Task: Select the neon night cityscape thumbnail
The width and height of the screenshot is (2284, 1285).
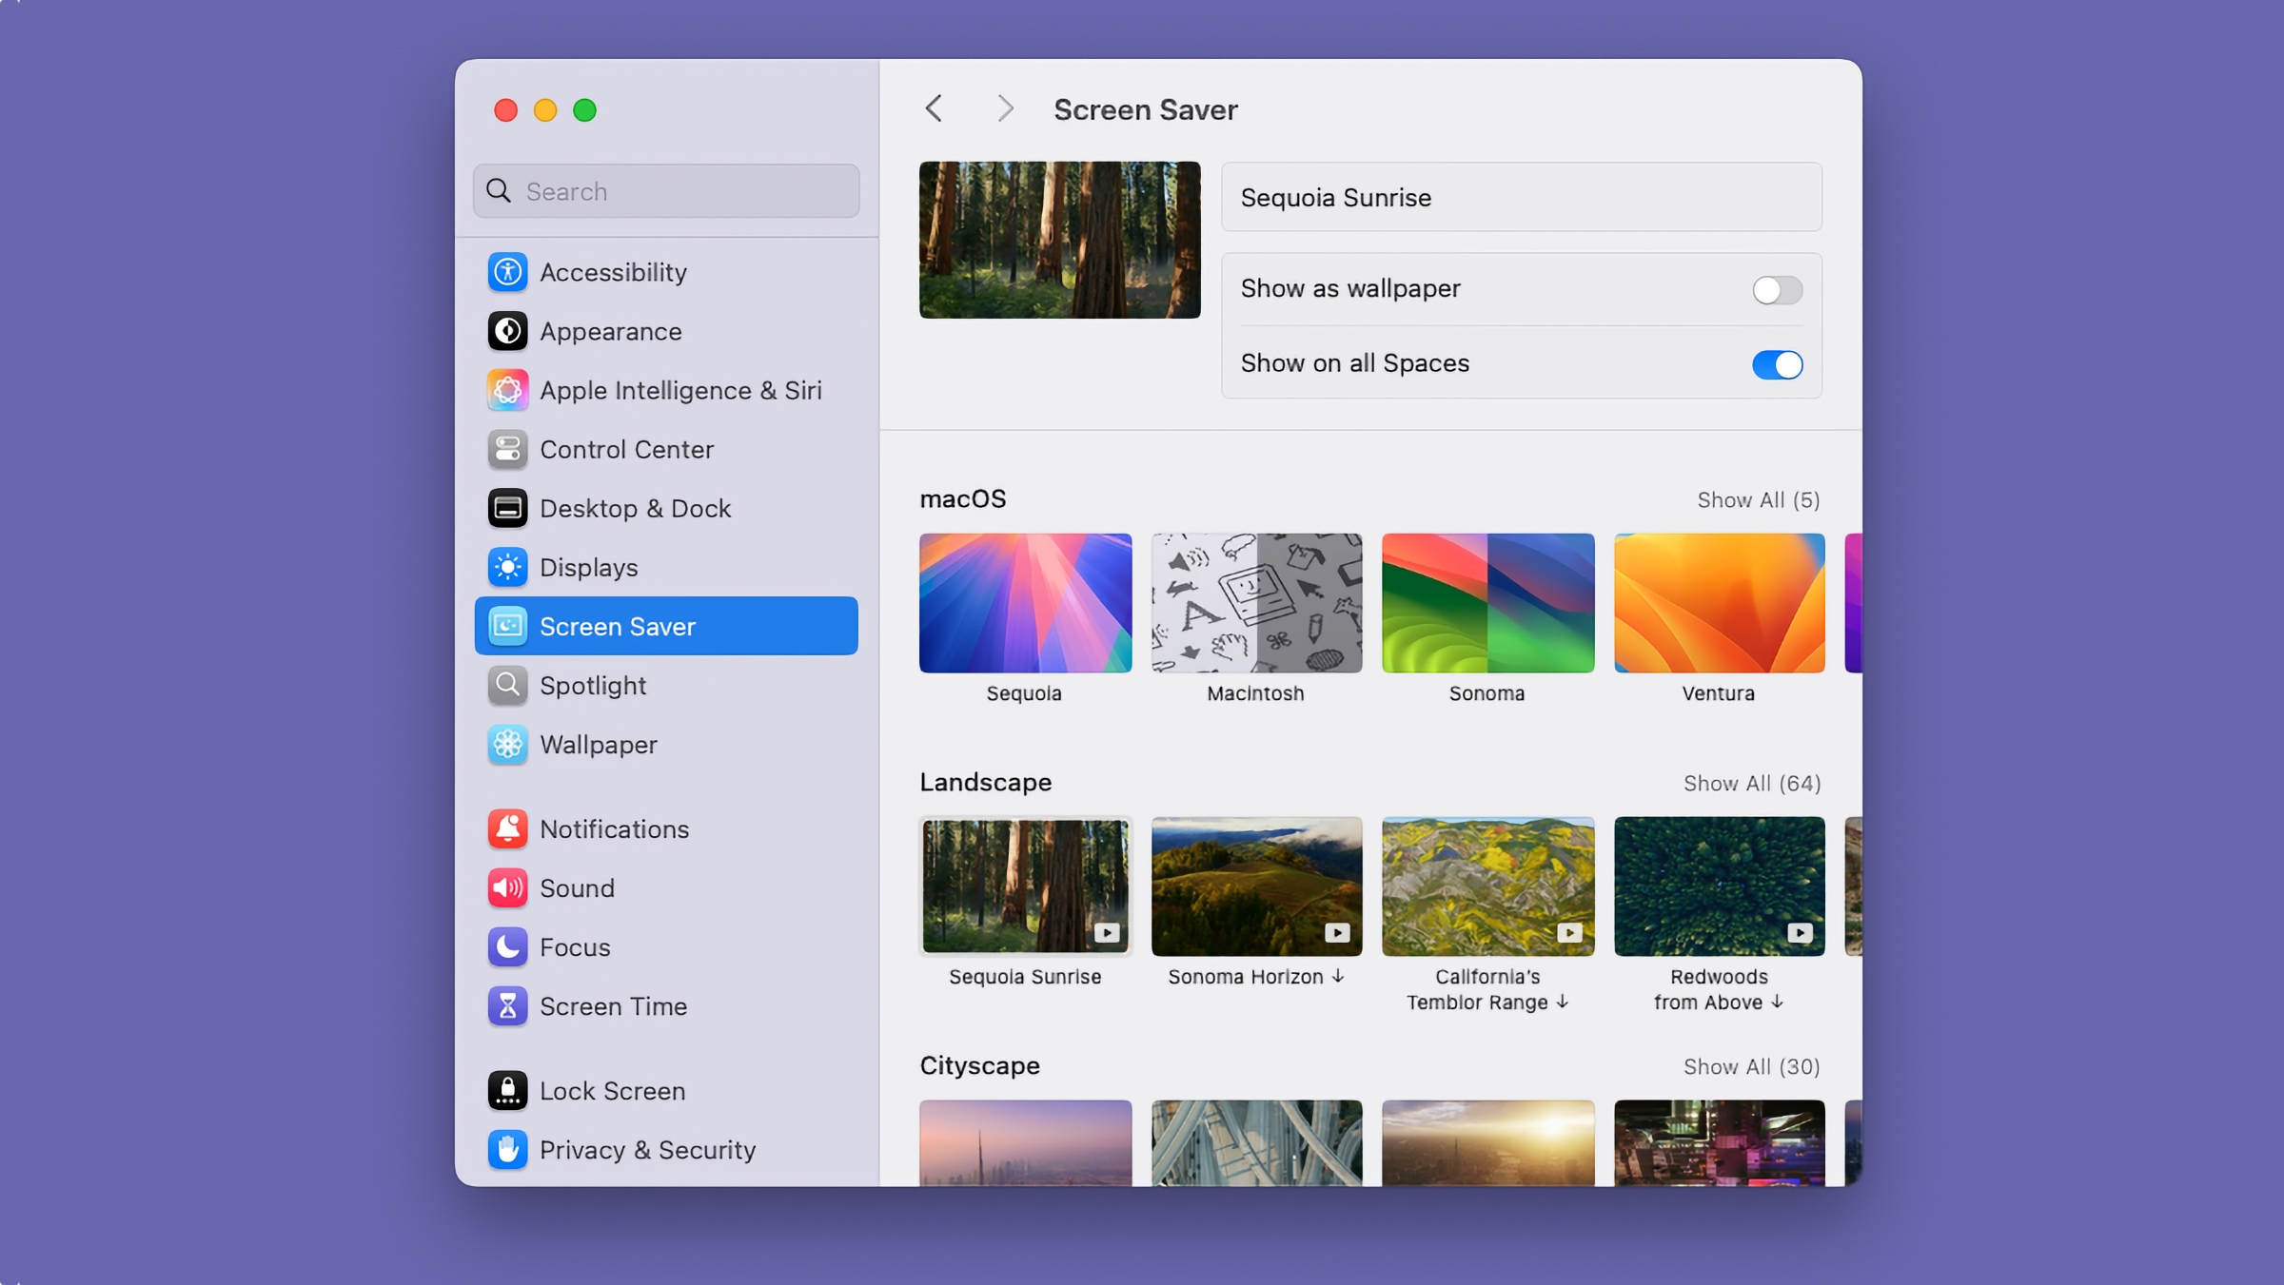Action: pos(1719,1142)
